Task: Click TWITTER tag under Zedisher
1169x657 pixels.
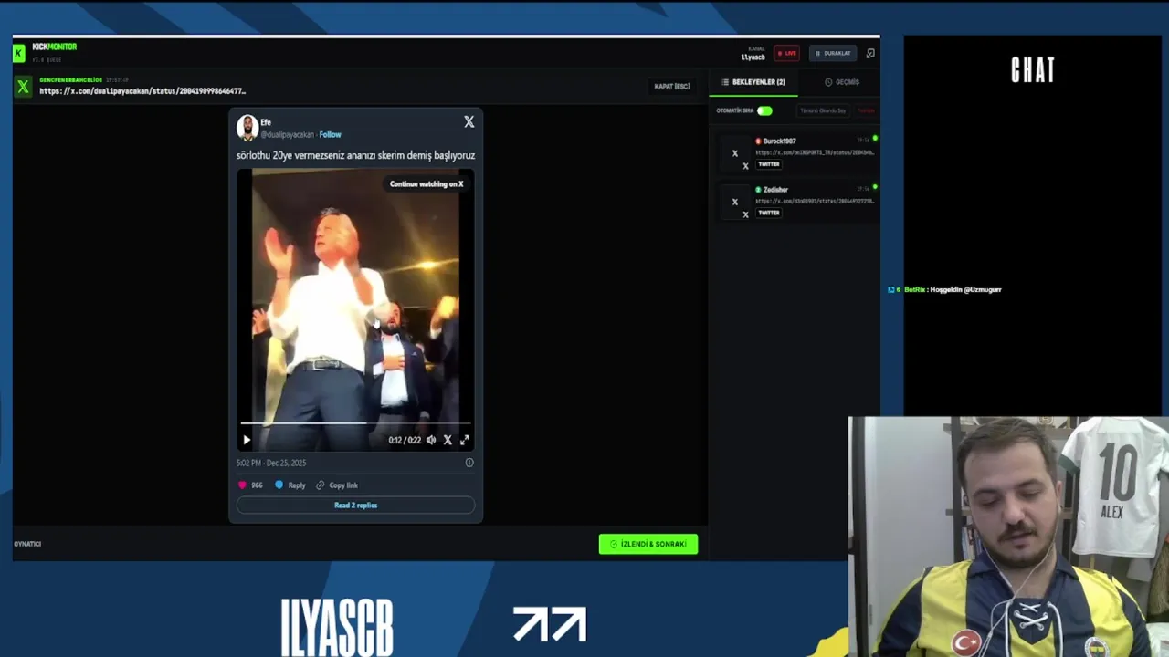Action: [769, 214]
